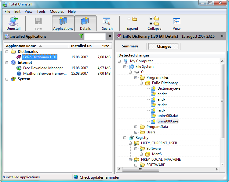The image size is (229, 182).
Task: Click the Dictionary.exe file icon
Action: coord(153,88)
